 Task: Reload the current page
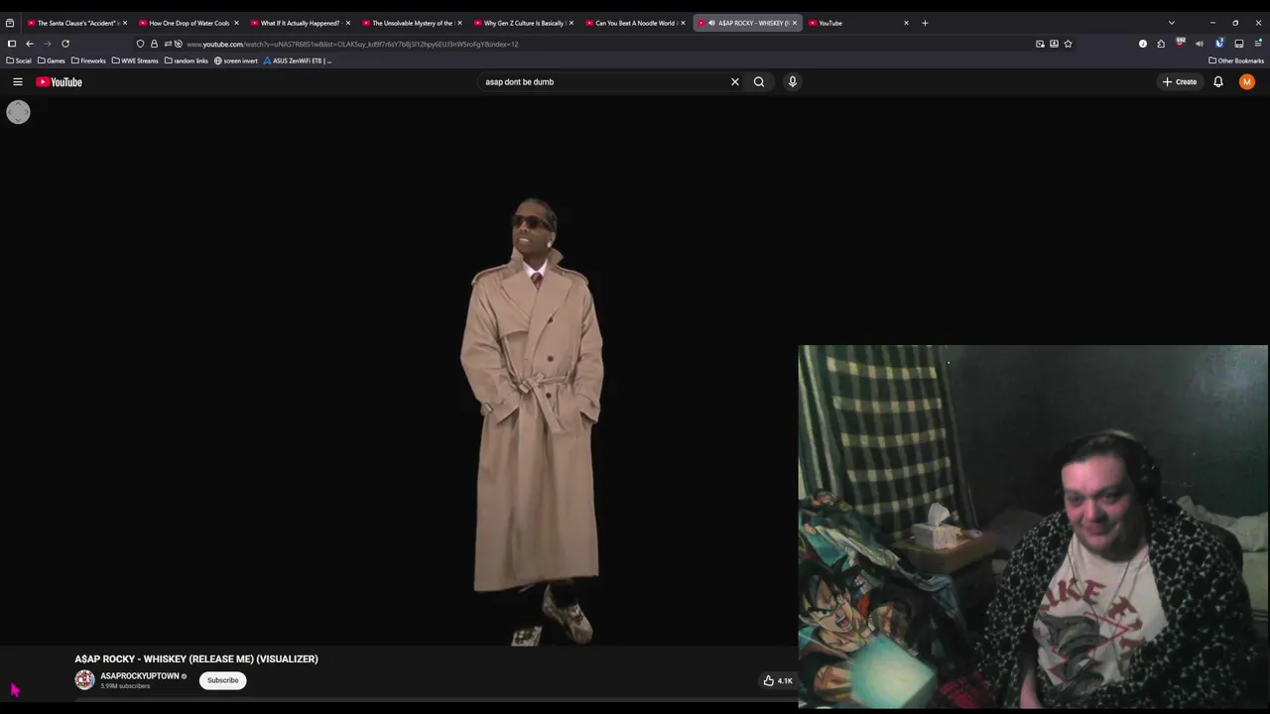pyautogui.click(x=65, y=44)
